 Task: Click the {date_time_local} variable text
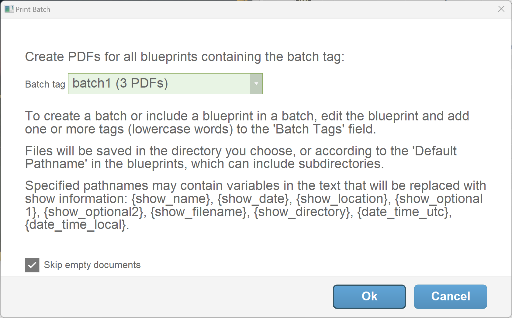[x=76, y=225]
